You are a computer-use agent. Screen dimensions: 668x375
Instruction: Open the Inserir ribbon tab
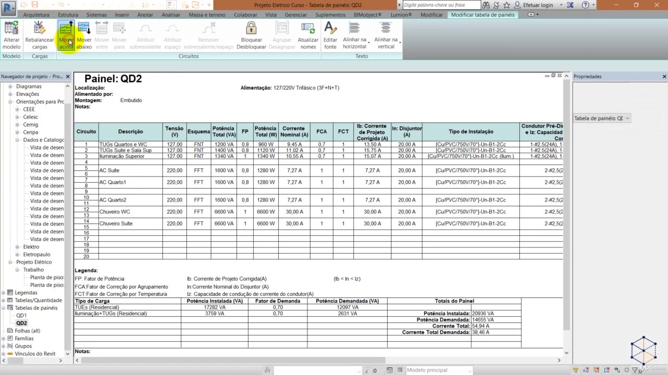122,15
